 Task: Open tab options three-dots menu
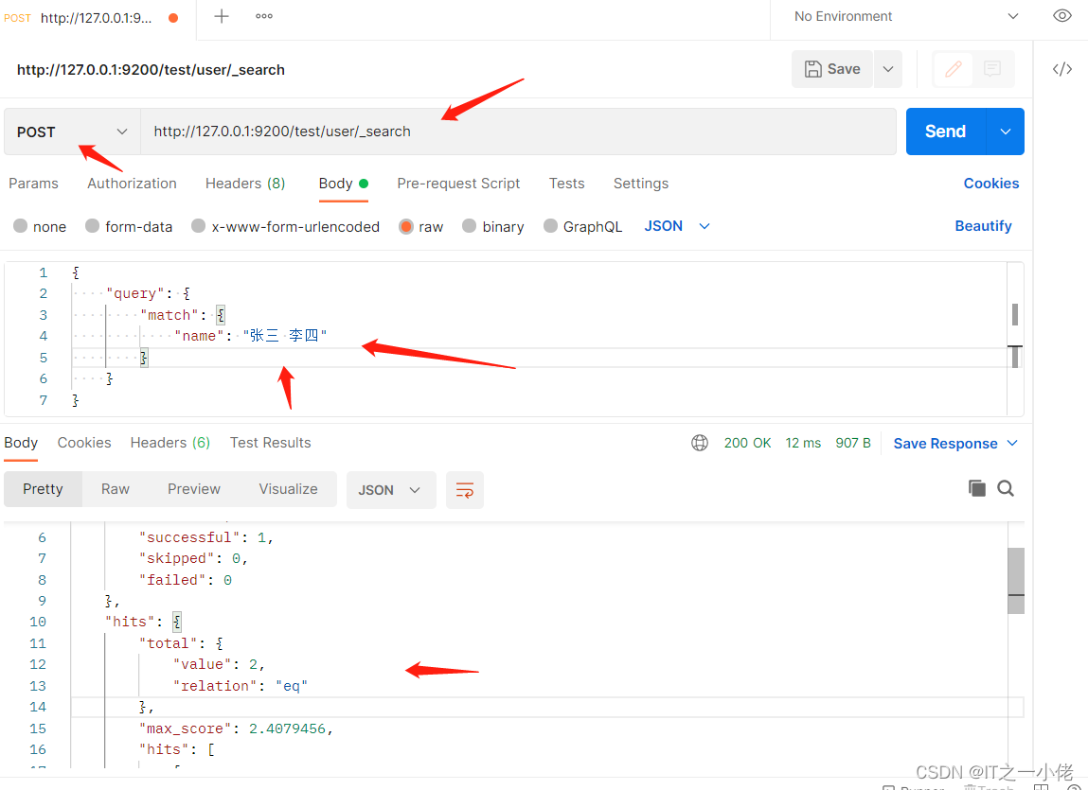263,16
